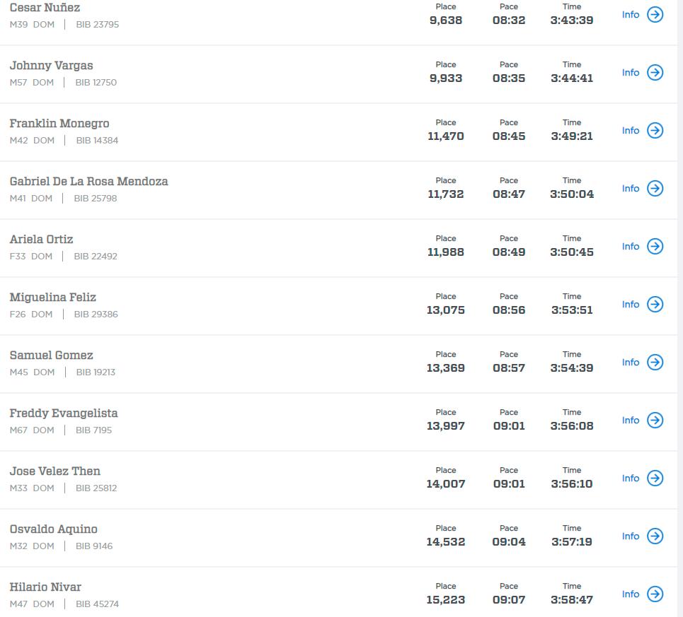Click arrow icon for Gabriel De La Rosa Mendoza
Screen dimensions: 683x617
pyautogui.click(x=655, y=189)
